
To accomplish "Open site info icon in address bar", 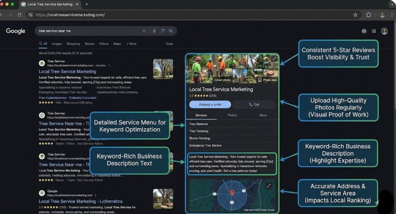I will pyautogui.click(x=31, y=15).
